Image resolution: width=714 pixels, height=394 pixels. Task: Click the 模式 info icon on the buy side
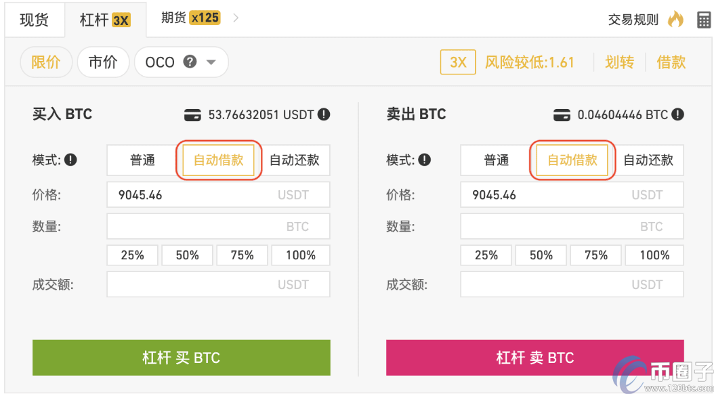[x=71, y=159]
